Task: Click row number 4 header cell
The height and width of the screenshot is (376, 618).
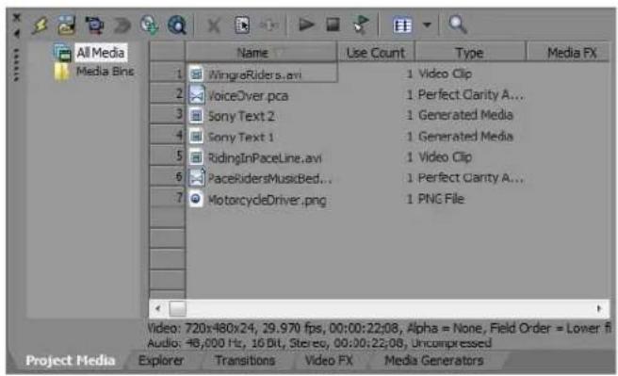Action: coord(168,136)
